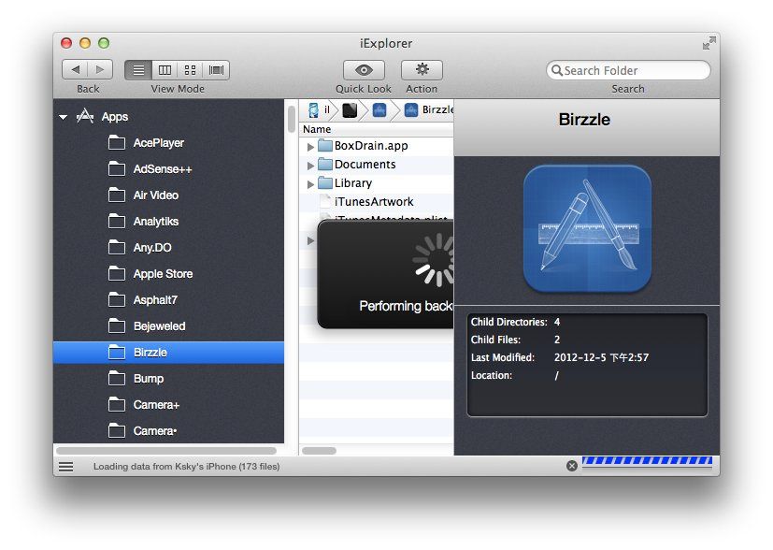Screen dimensions: 773x550
Task: Click the loading status text for Ksky's iPhone
Action: (x=186, y=467)
